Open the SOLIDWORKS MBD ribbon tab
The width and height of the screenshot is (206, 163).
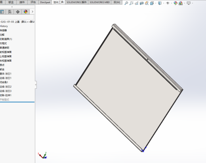(100, 2)
